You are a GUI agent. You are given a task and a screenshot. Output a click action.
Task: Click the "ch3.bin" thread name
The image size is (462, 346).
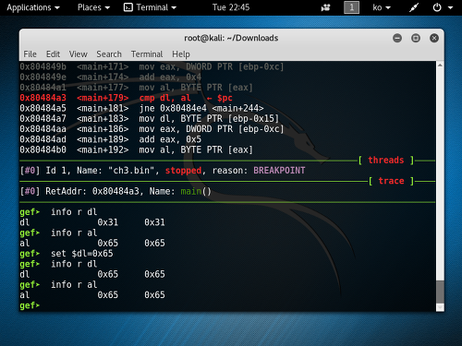coord(131,171)
